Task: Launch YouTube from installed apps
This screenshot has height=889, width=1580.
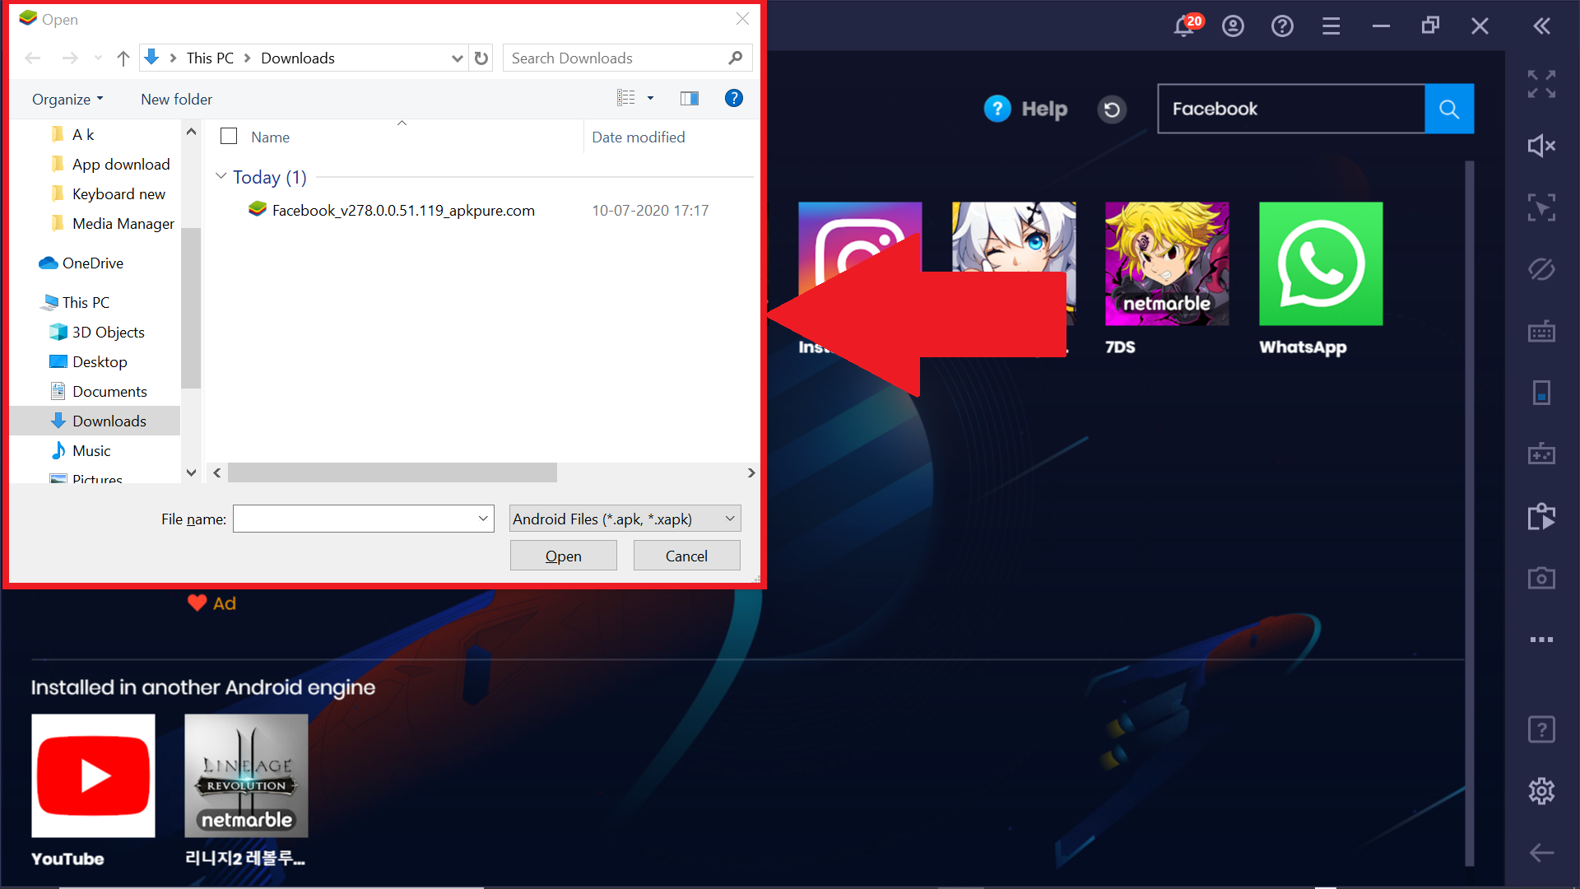Action: tap(93, 775)
